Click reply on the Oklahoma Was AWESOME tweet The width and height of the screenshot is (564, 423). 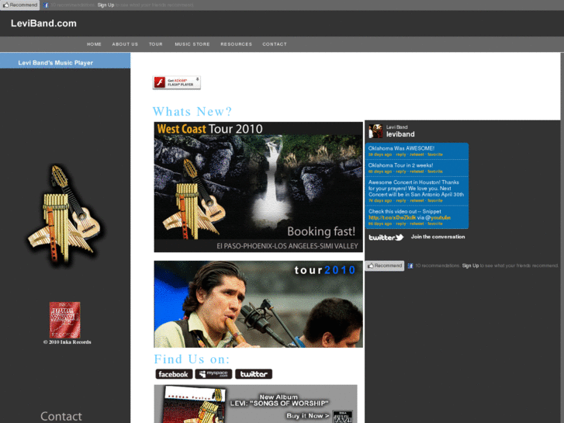[401, 154]
